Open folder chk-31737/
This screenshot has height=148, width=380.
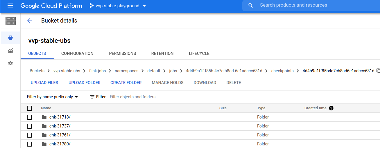pyautogui.click(x=60, y=126)
